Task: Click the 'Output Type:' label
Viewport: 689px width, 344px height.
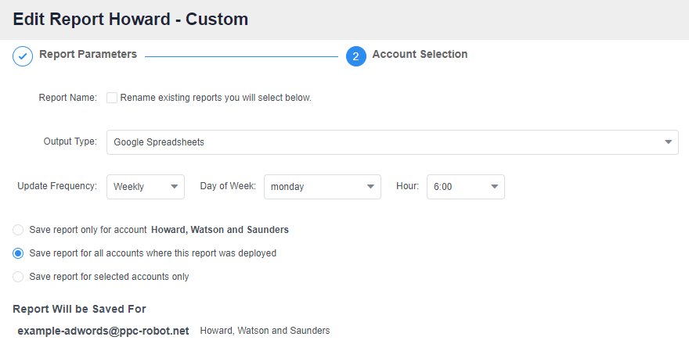Action: pyautogui.click(x=70, y=142)
